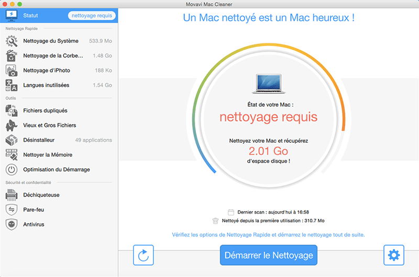Click the Fichiers dupliqués documents icon
The height and width of the screenshot is (277, 419).
click(12, 111)
